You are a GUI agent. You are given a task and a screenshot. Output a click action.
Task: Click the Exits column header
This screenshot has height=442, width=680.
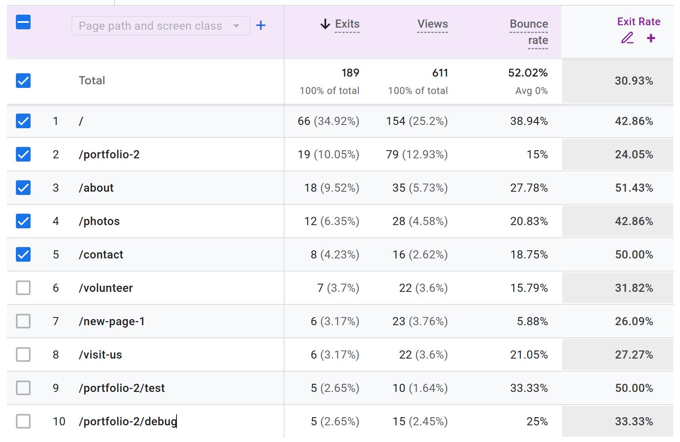point(347,24)
